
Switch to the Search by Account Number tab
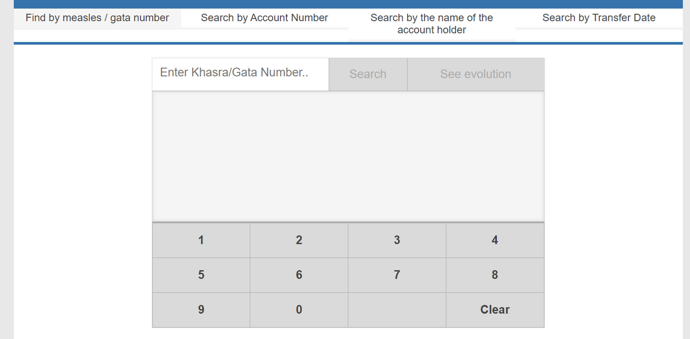263,18
